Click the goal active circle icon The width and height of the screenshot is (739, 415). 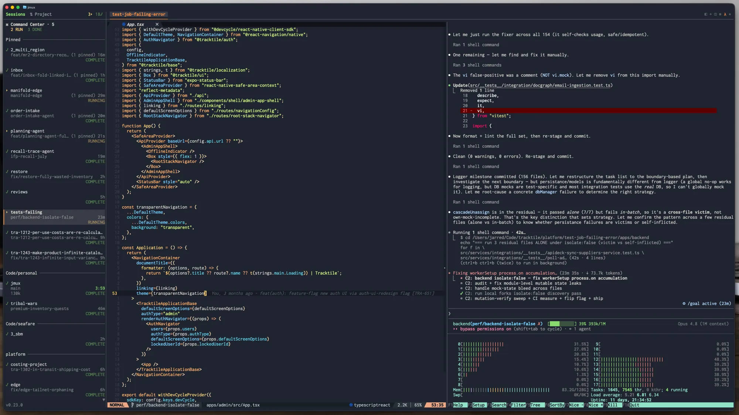(684, 303)
